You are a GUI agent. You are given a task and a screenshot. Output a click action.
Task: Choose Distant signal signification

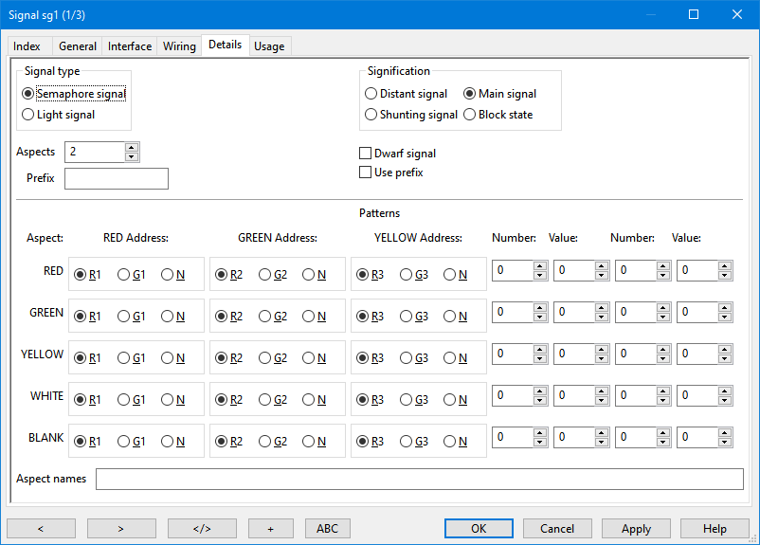tap(371, 94)
